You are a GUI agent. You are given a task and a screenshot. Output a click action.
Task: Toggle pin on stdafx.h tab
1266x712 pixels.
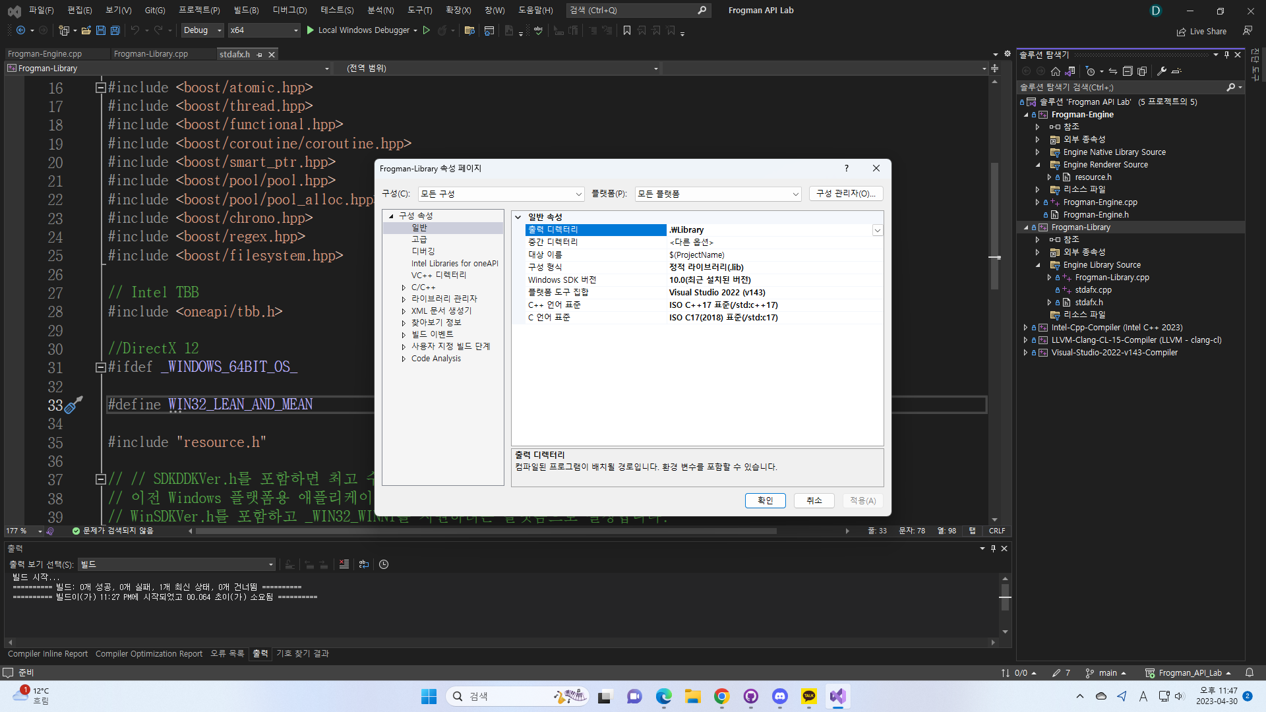[260, 55]
